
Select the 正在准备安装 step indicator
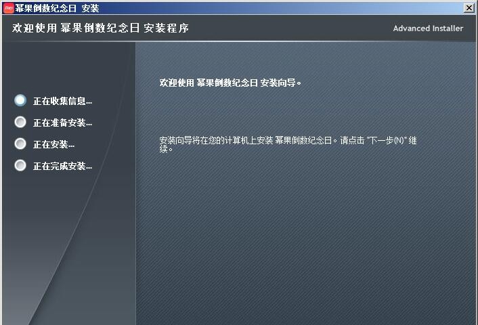[x=20, y=122]
